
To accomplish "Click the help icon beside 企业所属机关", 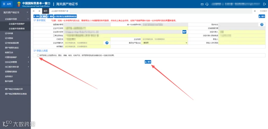I will (x=107, y=43).
